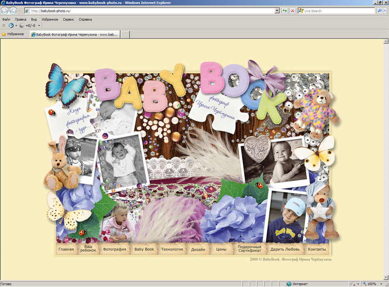Open Контакты page

click(x=317, y=249)
